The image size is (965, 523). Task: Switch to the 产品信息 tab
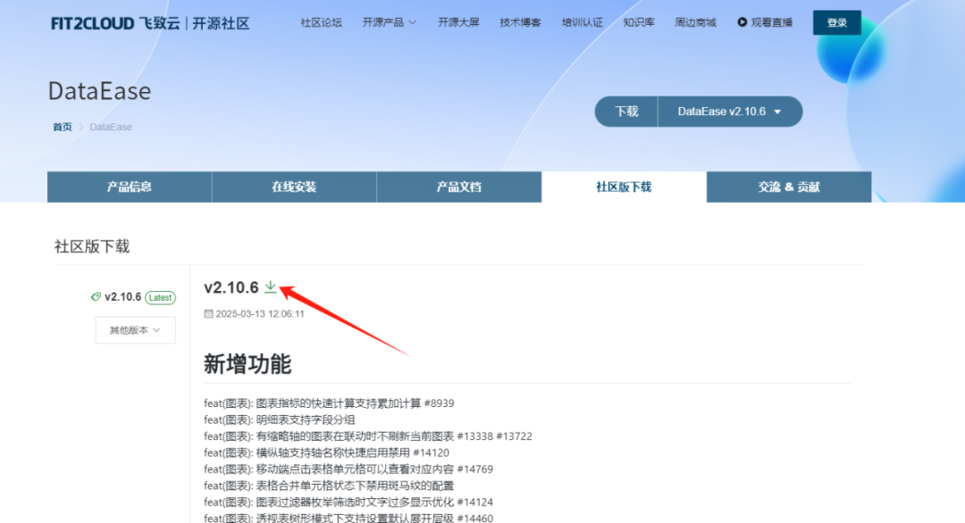pyautogui.click(x=130, y=187)
